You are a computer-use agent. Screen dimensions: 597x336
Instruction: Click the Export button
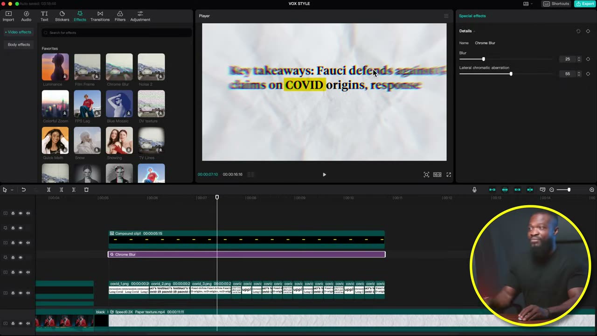coord(585,4)
